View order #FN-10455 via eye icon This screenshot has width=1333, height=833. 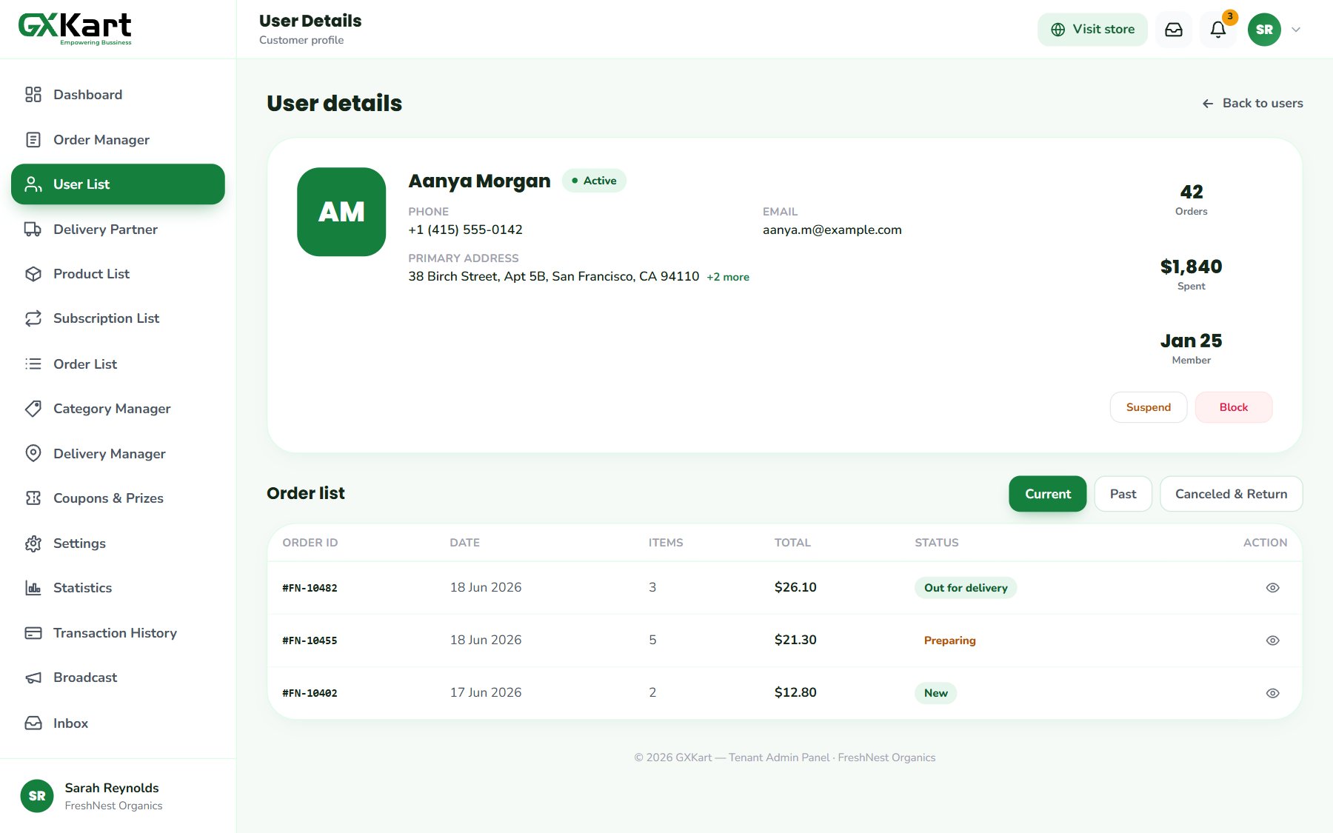(1272, 640)
